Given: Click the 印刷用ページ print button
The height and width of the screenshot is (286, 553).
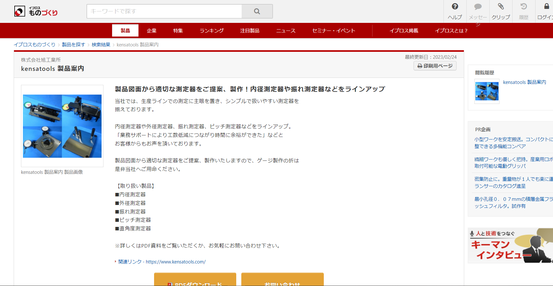Looking at the screenshot, I should pyautogui.click(x=435, y=66).
